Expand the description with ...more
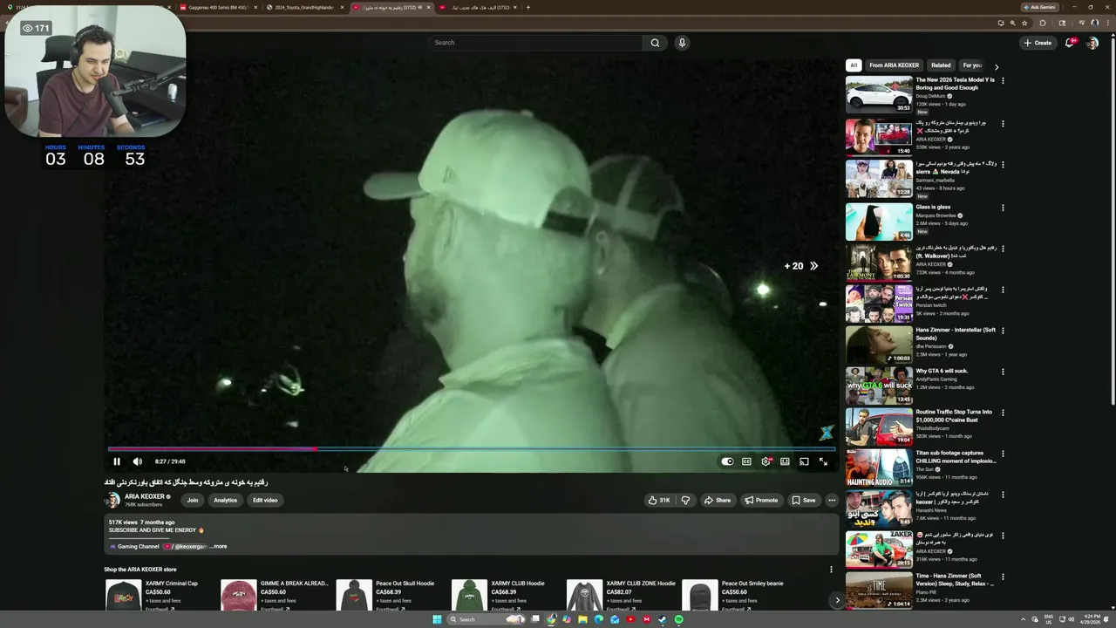Image resolution: width=1116 pixels, height=628 pixels. coord(218,546)
